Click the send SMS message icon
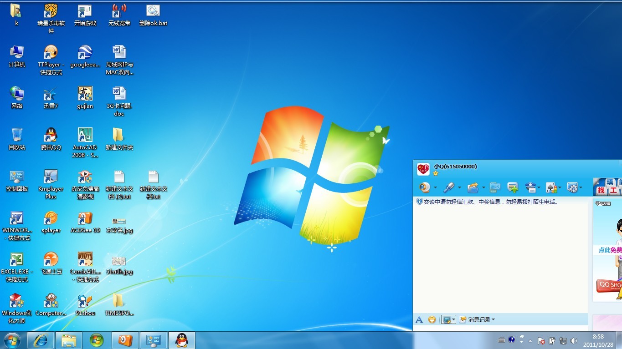The height and width of the screenshot is (349, 622). pos(495,187)
